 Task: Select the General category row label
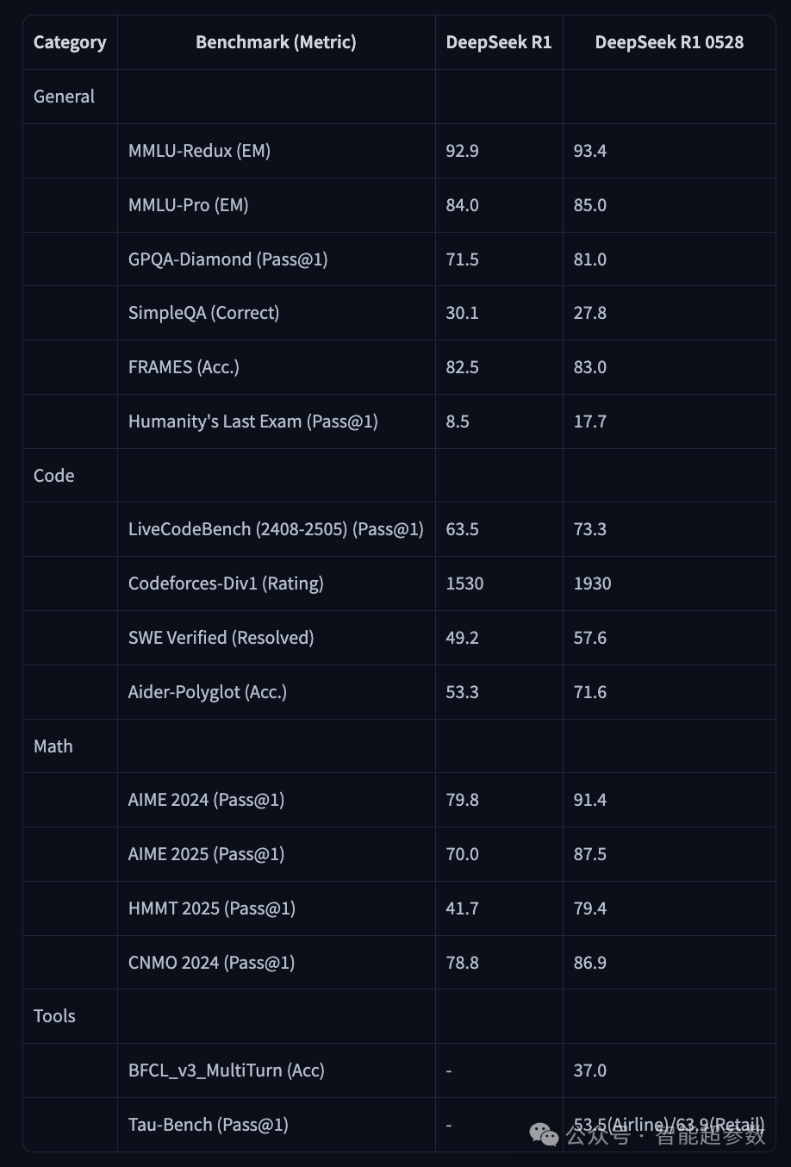pyautogui.click(x=64, y=97)
